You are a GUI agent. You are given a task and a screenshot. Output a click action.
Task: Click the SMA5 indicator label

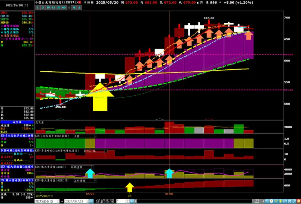pyautogui.click(x=3, y=13)
